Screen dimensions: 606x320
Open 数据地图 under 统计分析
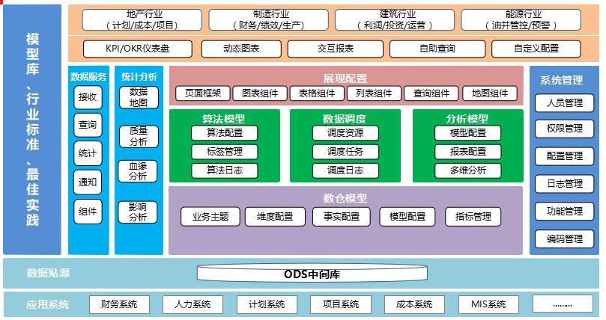point(139,97)
